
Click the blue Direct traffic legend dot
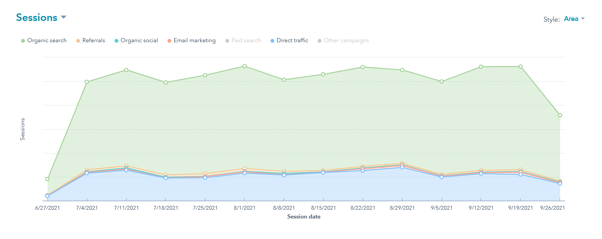coord(272,41)
